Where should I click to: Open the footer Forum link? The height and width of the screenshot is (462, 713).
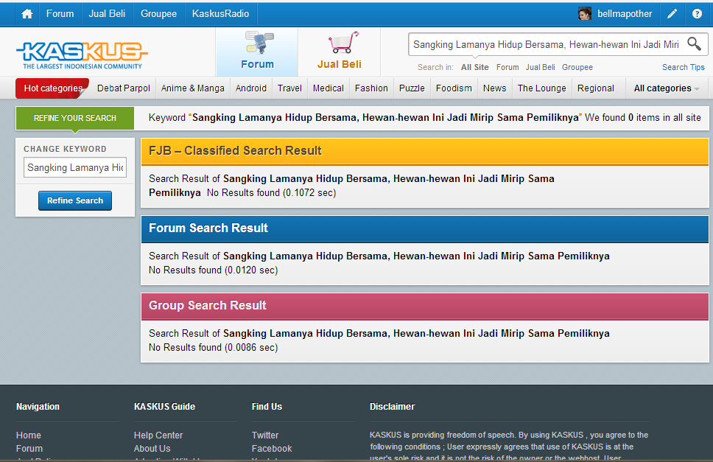29,448
